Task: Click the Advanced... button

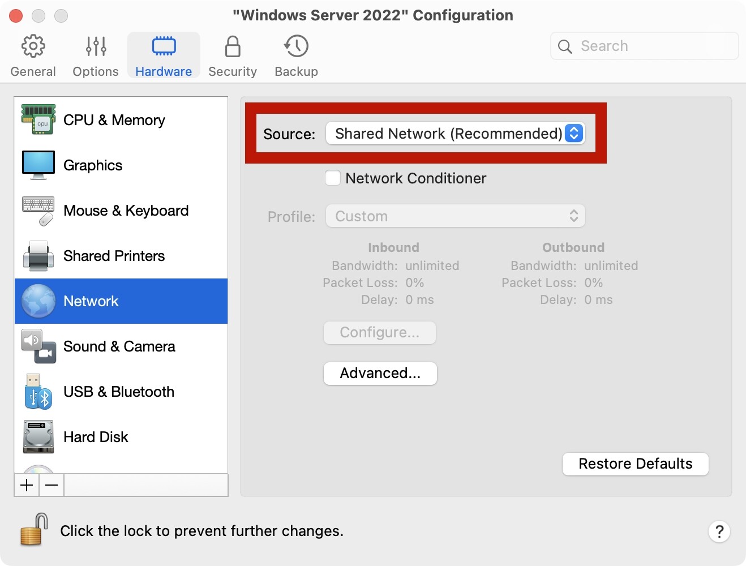Action: pyautogui.click(x=380, y=374)
